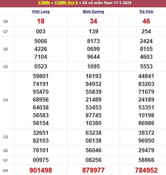Click G1 number 58866

(x=146, y=160)
